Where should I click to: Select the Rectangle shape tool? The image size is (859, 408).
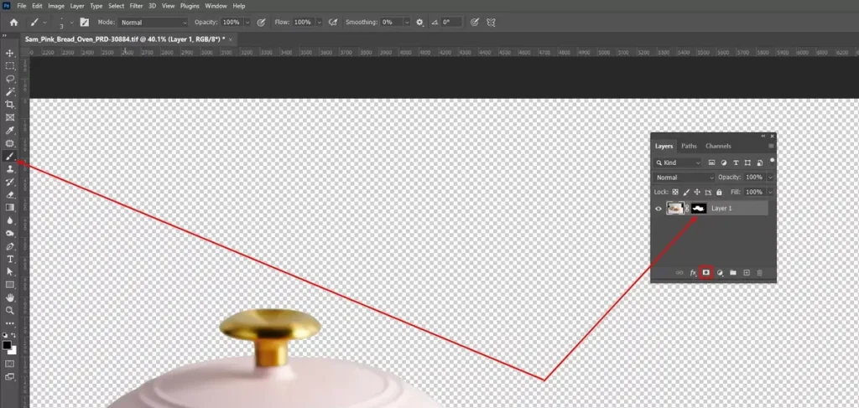tap(10, 284)
